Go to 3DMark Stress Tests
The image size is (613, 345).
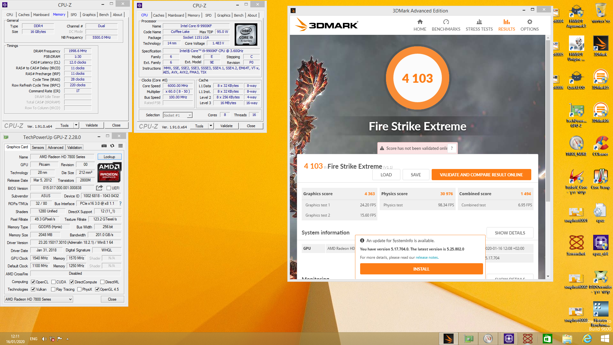click(x=479, y=25)
